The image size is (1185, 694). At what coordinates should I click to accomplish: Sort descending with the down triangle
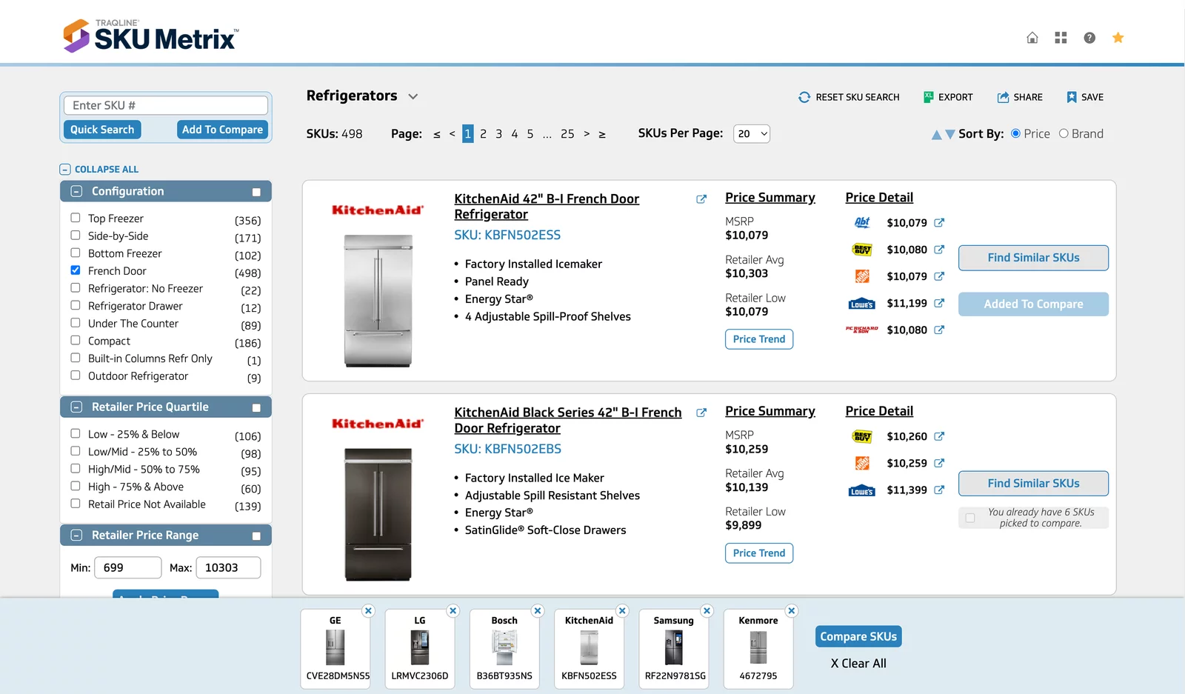point(950,135)
